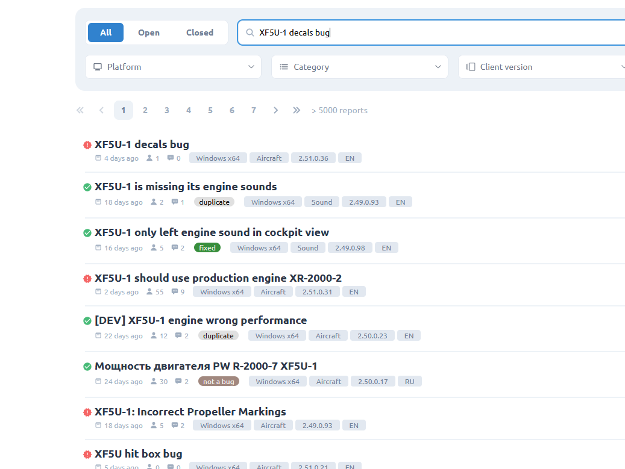
Task: Click red status icon beside Incorrect Propeller Markings
Action: click(87, 412)
